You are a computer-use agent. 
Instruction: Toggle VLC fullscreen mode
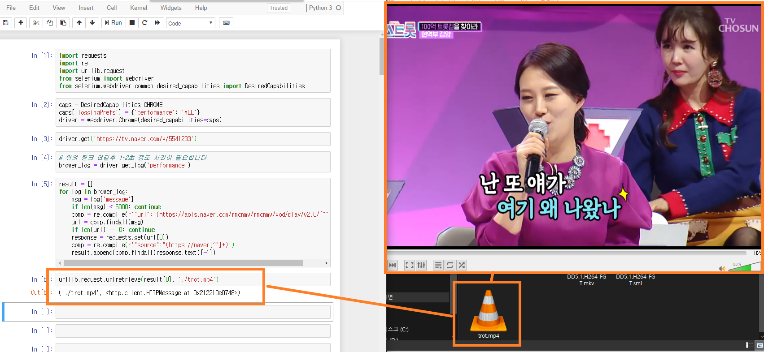pyautogui.click(x=409, y=265)
